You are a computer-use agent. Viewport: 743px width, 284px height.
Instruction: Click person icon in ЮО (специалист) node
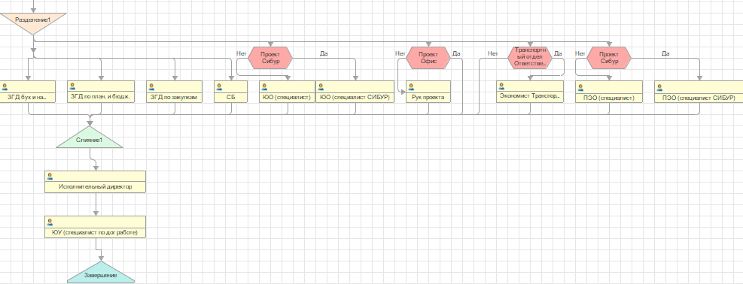coord(265,86)
